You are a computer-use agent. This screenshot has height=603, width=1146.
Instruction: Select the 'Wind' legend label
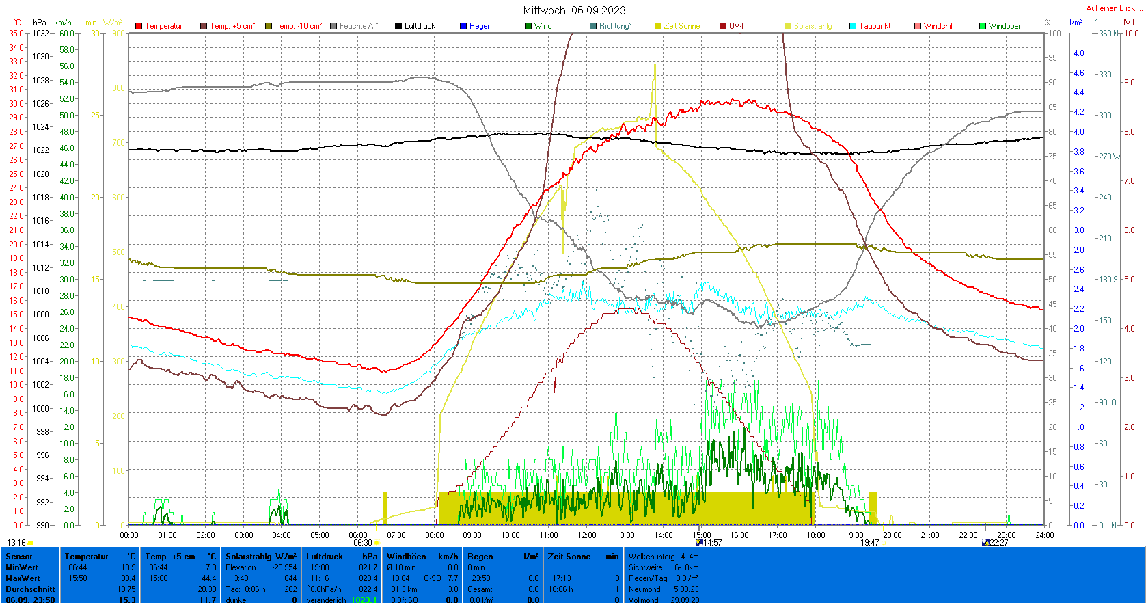pos(543,26)
